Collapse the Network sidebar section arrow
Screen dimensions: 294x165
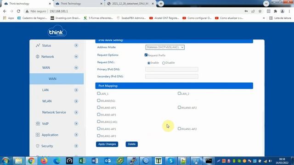coord(76,56)
